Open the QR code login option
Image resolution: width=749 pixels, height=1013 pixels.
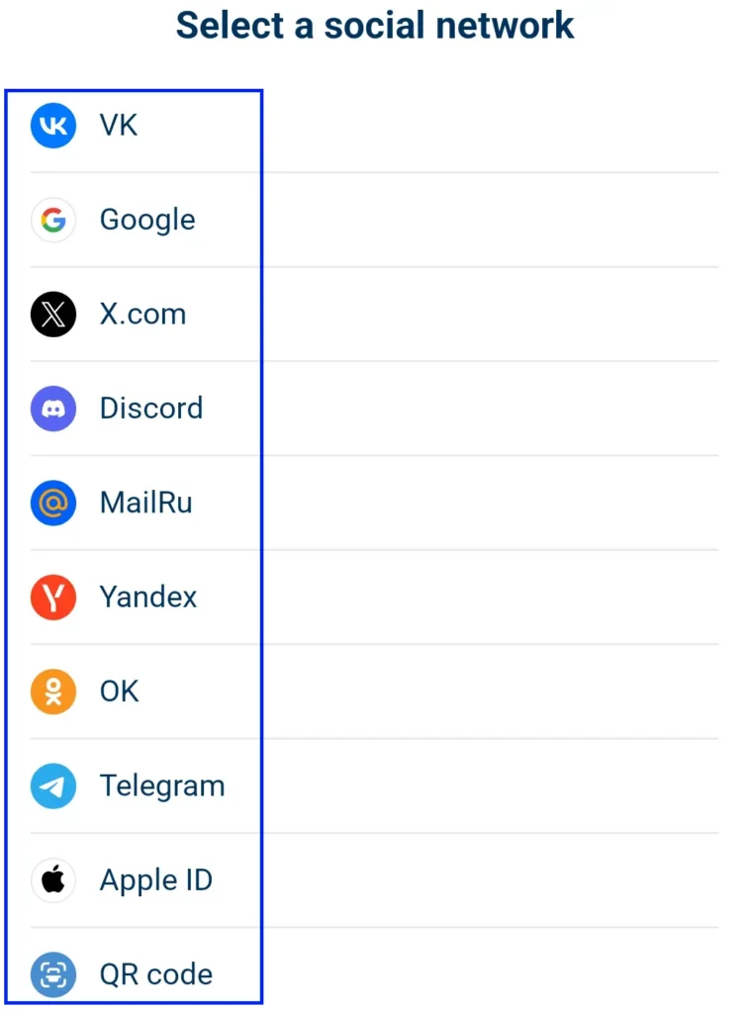154,974
